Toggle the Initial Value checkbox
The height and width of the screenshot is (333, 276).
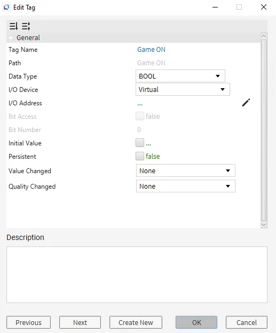pyautogui.click(x=140, y=143)
